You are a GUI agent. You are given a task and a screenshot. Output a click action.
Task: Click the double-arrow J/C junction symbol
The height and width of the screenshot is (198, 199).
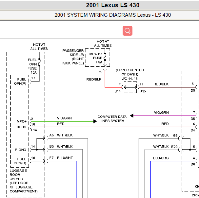tap(130, 87)
